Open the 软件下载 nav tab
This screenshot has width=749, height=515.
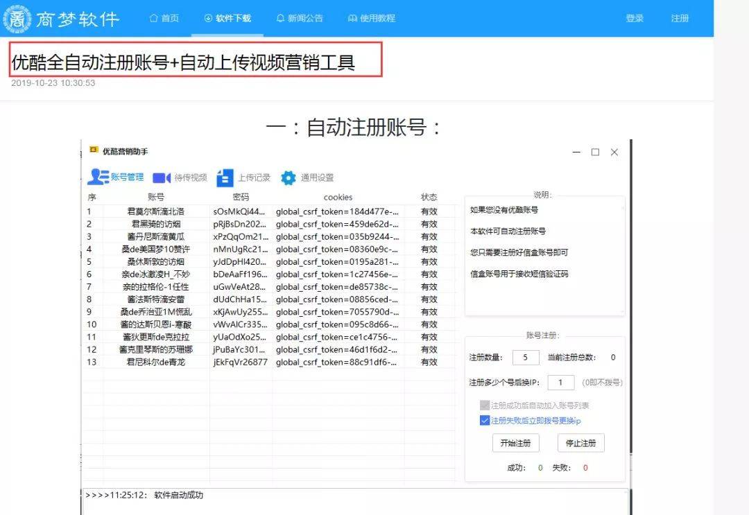click(227, 18)
